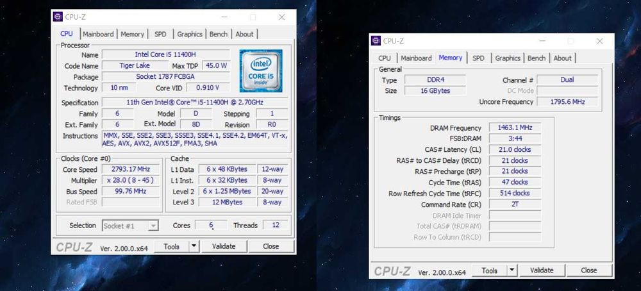Open Bench tab in the left window
This screenshot has height=291, width=641.
[x=219, y=34]
